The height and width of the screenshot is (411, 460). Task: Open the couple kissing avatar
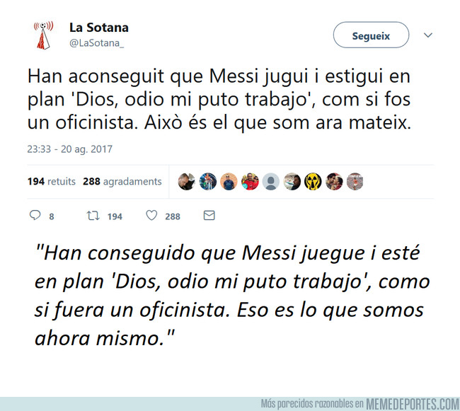tap(334, 182)
